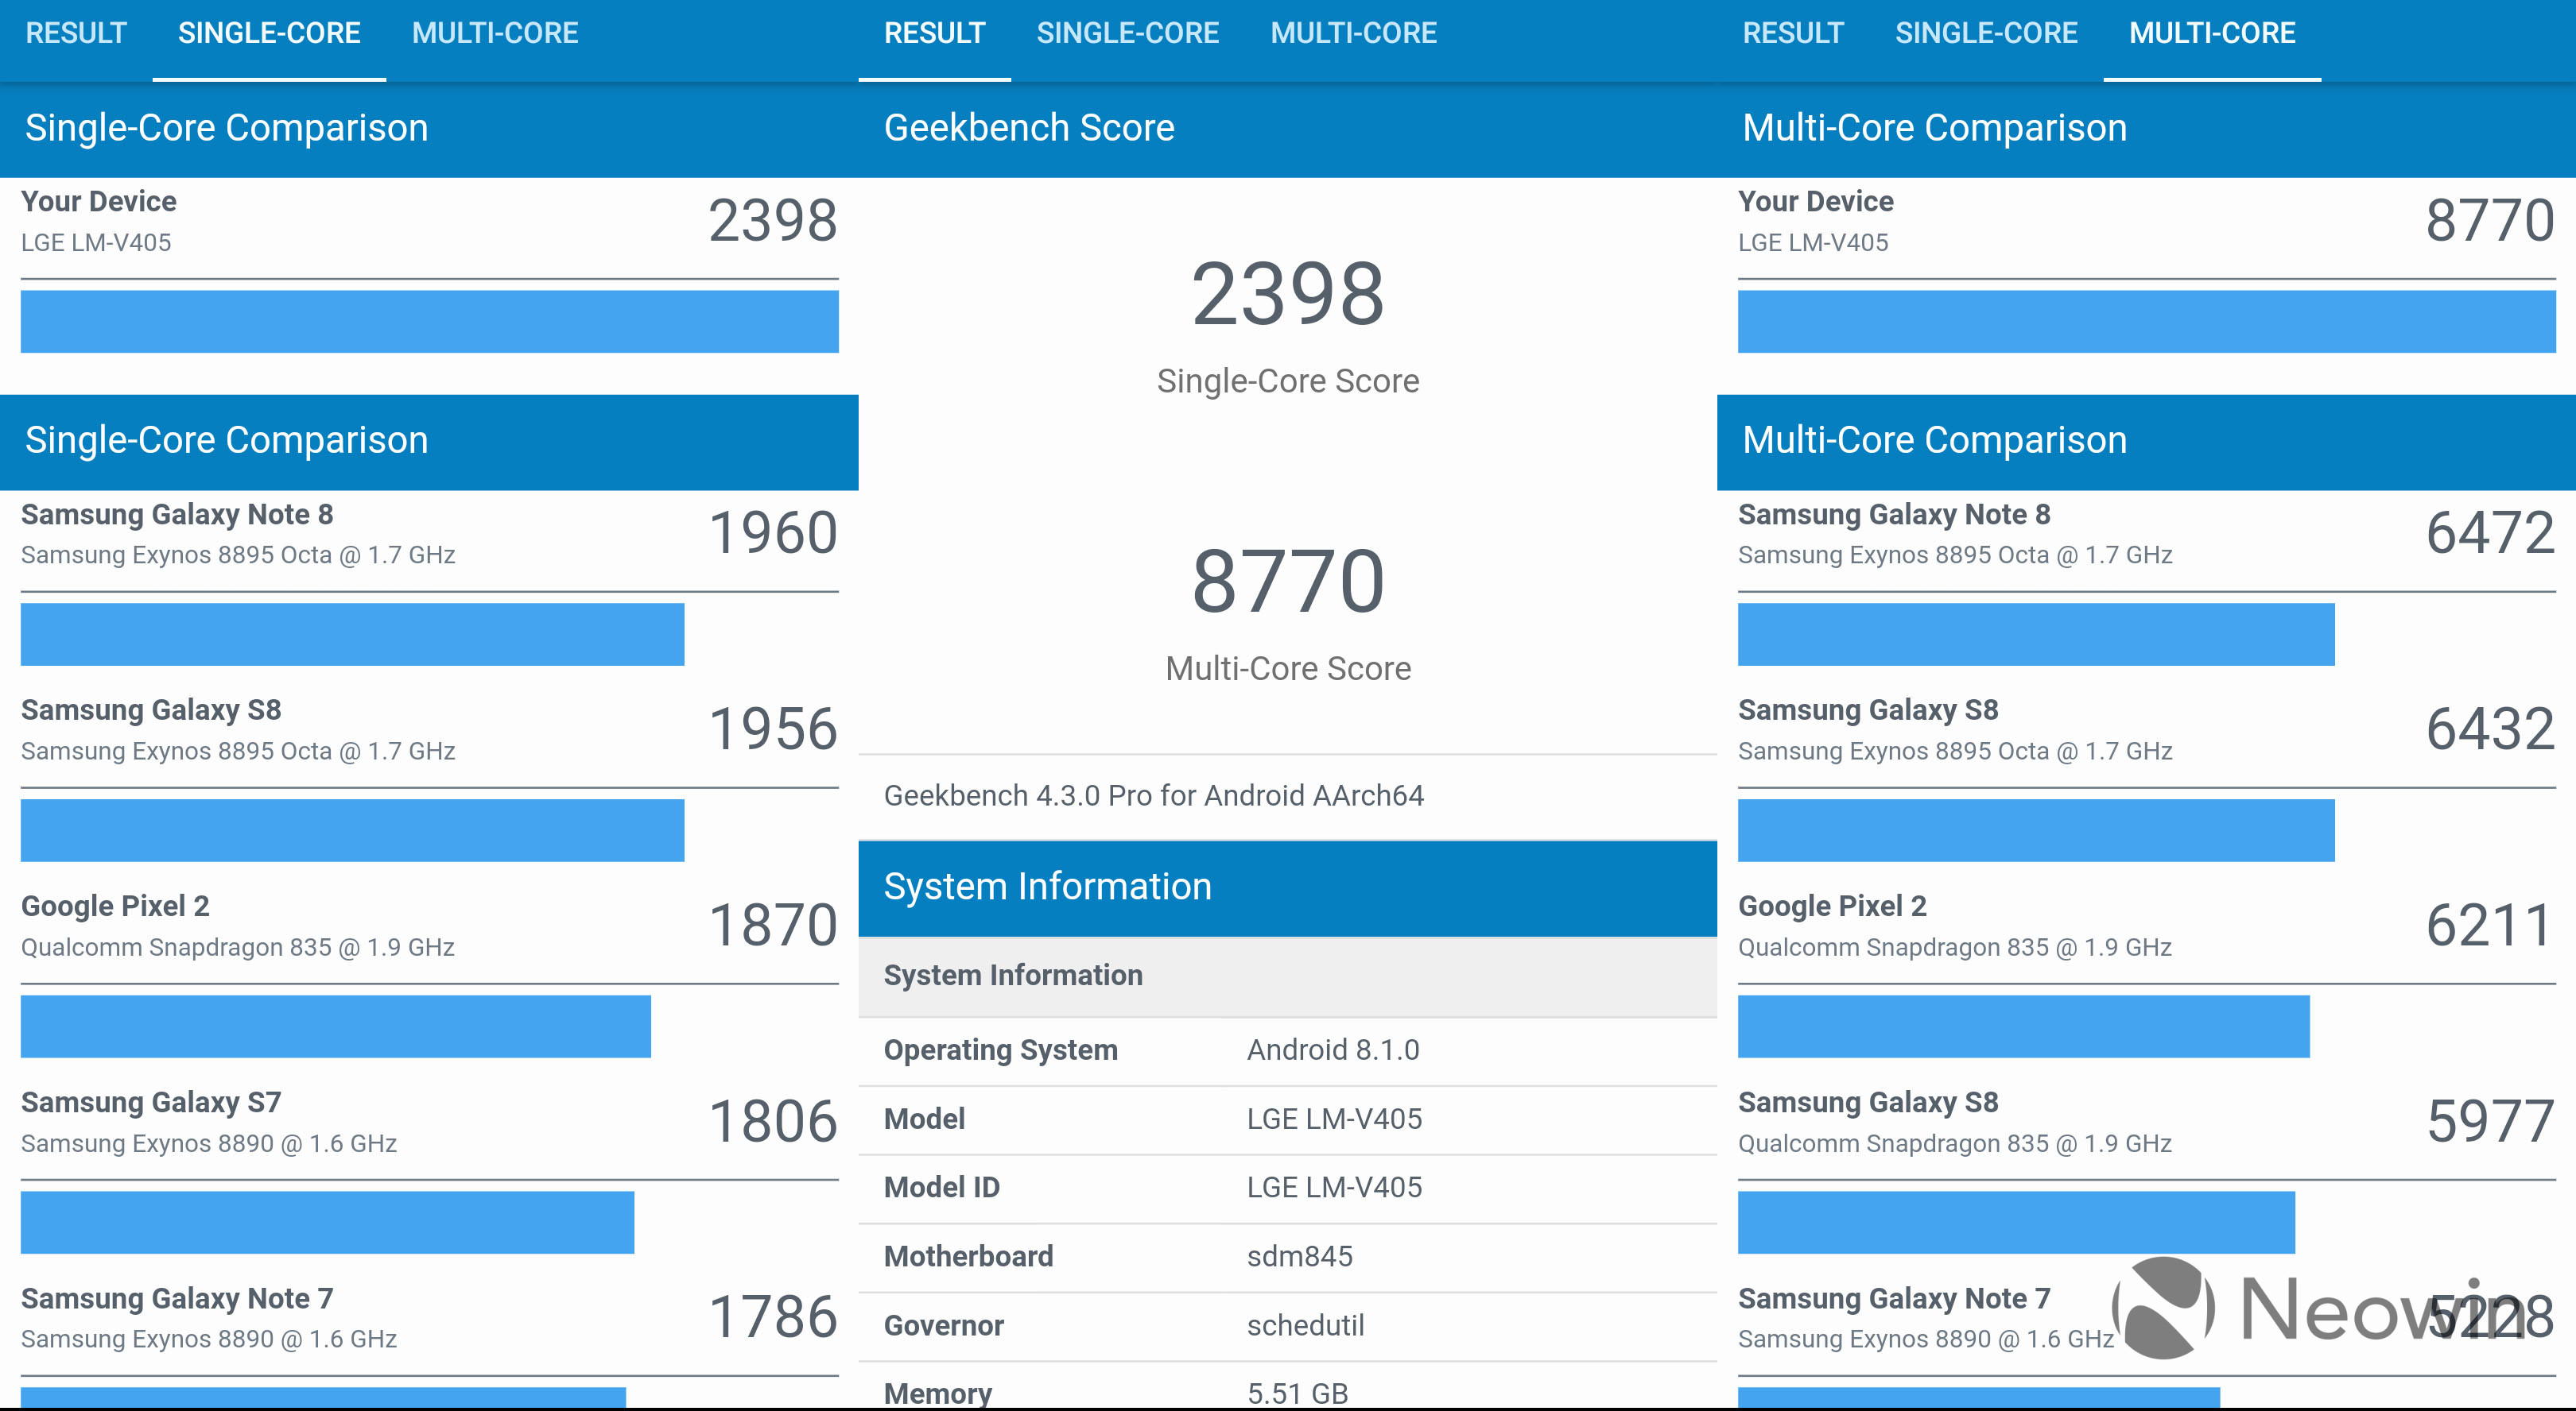2576x1411 pixels.
Task: Select the Operating System Android 8.1.0 row
Action: click(1288, 1050)
